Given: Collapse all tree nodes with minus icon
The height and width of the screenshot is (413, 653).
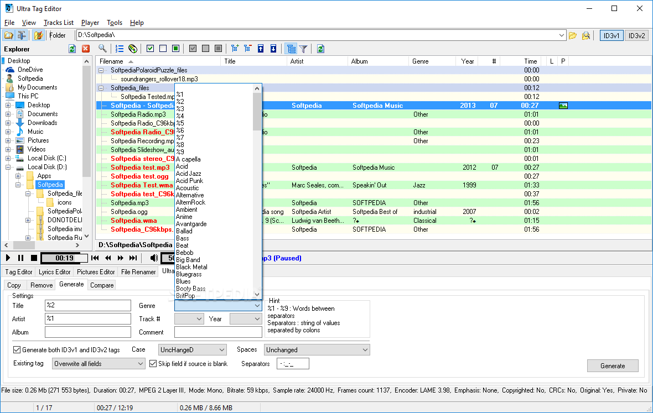Looking at the screenshot, I should [248, 49].
